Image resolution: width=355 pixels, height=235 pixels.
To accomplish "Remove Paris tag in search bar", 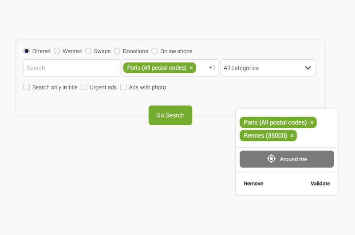I will click(191, 68).
